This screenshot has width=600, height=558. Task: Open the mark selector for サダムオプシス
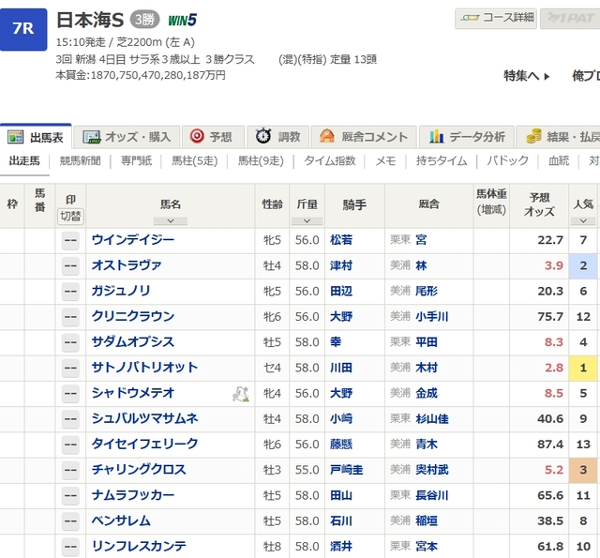click(70, 342)
